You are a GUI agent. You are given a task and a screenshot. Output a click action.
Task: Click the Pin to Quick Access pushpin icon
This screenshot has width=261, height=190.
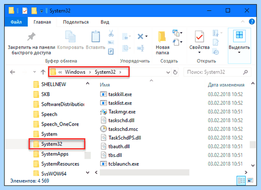point(31,37)
